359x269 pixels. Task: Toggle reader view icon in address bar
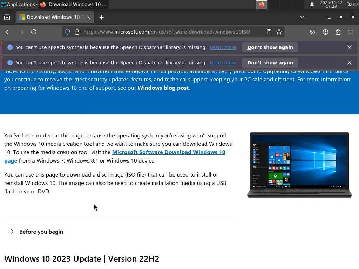pos(269,32)
